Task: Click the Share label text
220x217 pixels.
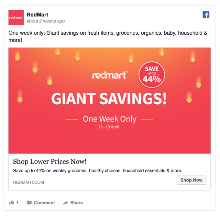Action: pyautogui.click(x=76, y=203)
